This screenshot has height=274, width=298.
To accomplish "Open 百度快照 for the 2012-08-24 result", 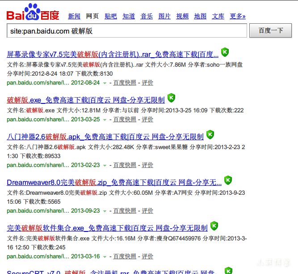I will pos(125,83).
